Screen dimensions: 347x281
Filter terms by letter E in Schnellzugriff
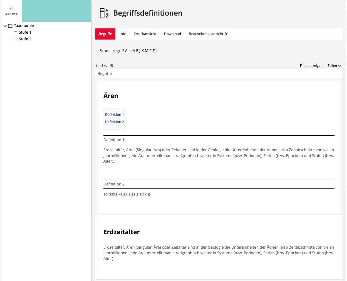137,51
